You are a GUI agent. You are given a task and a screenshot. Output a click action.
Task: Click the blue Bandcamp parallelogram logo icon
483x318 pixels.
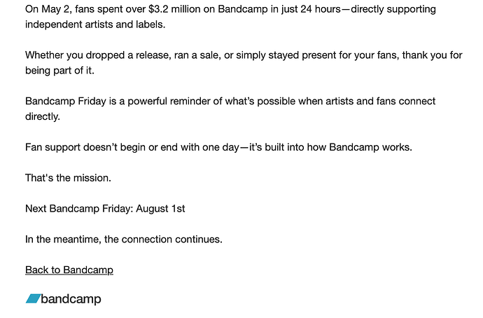[33, 298]
